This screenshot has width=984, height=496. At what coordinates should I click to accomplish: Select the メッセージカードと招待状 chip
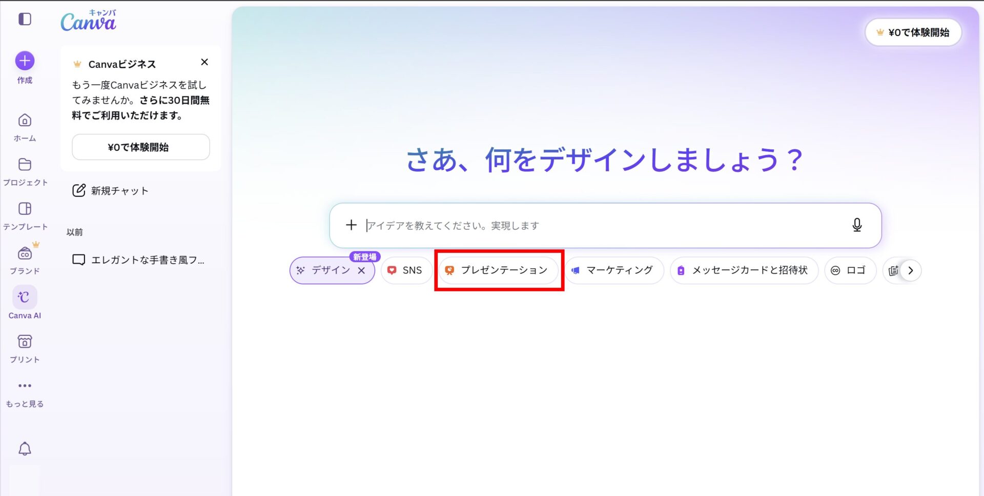[x=744, y=270]
